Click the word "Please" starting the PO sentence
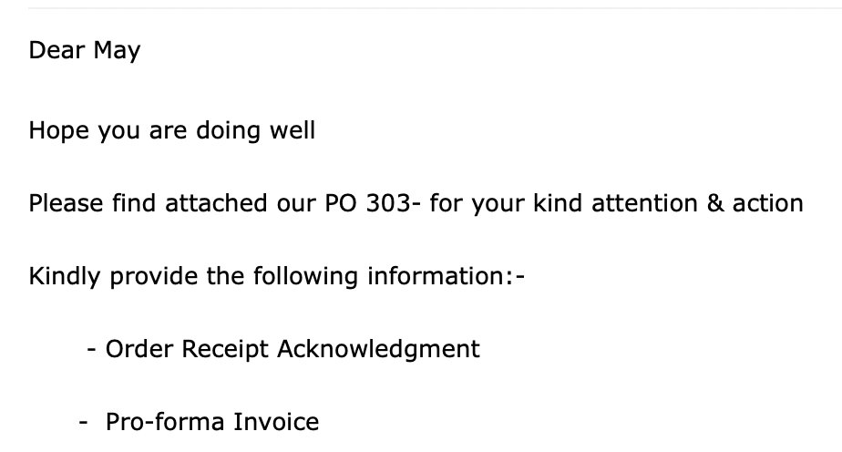This screenshot has height=452, width=842. point(66,203)
